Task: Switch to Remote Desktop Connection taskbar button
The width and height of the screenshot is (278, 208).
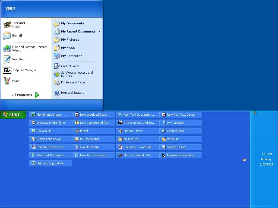Action: 50,147
